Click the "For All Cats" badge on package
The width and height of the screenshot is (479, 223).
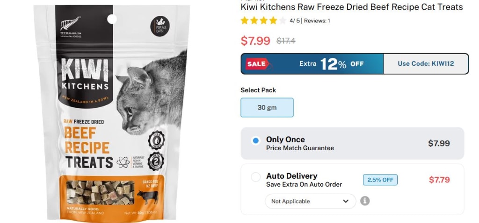(160, 27)
